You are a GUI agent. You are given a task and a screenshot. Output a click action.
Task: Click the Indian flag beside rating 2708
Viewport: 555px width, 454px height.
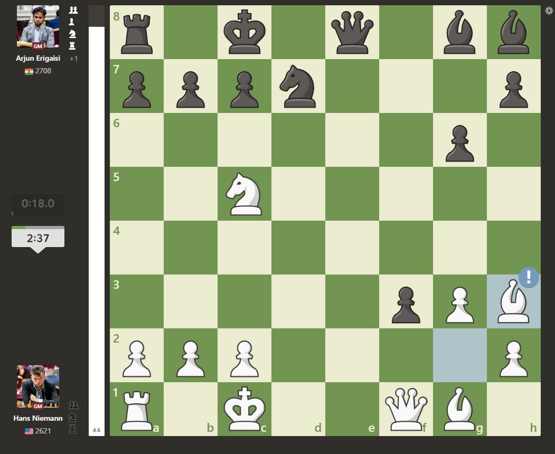[x=30, y=70]
